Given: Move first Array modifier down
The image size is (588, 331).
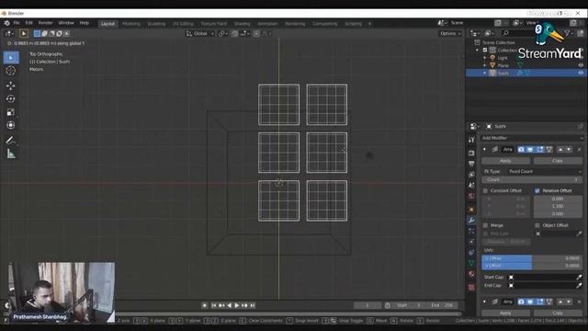Looking at the screenshot, I should point(569,150).
